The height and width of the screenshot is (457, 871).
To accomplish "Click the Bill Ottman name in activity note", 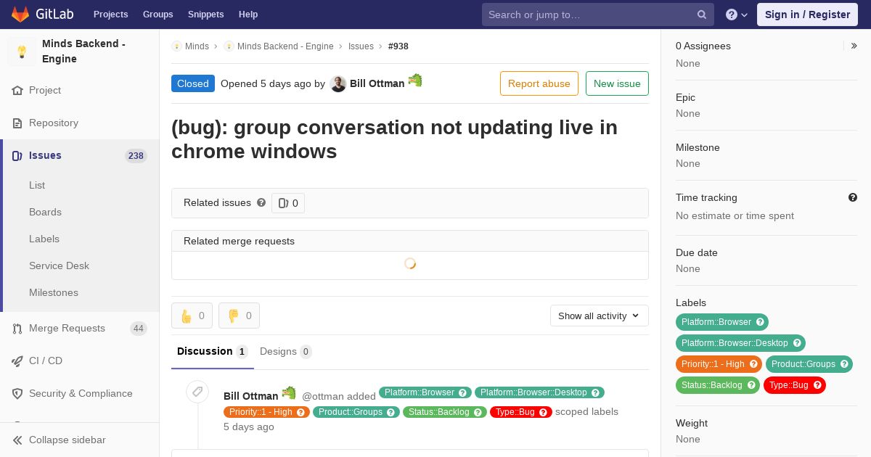I will [251, 396].
